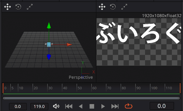Select the rotate tool in left viewer

18,7
